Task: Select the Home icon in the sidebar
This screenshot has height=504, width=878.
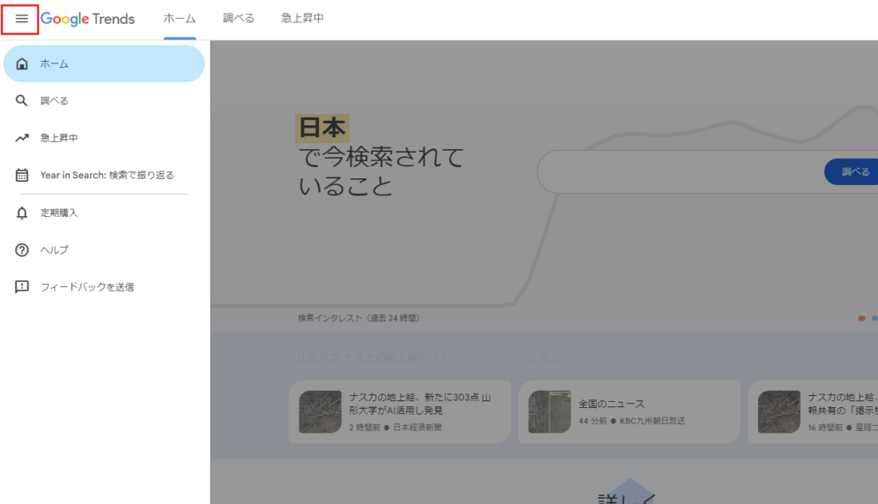Action: 21,63
